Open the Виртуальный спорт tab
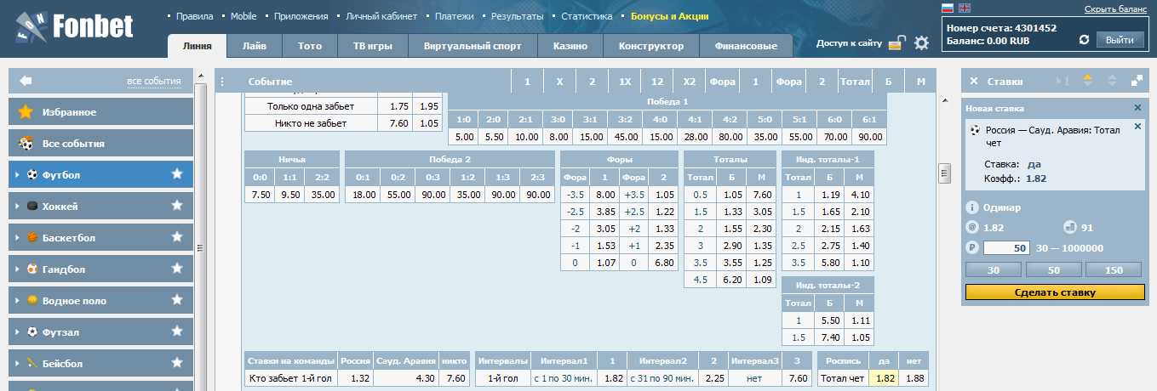The height and width of the screenshot is (391, 1157). [472, 46]
